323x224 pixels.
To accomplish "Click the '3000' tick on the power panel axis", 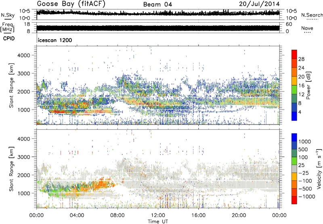I will pos(24,74).
